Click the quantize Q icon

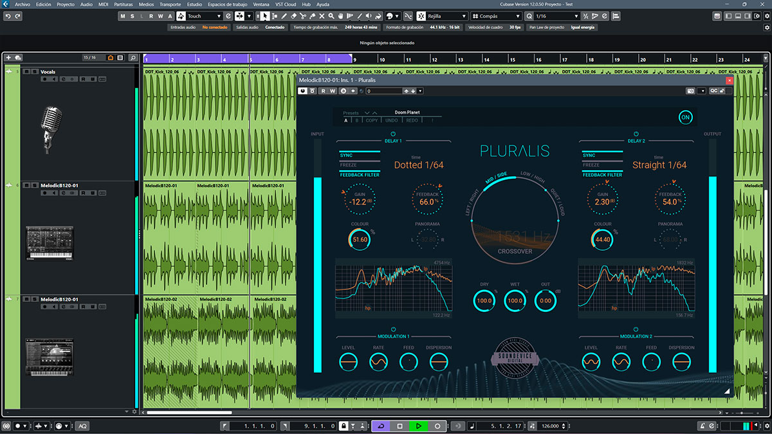pos(529,16)
